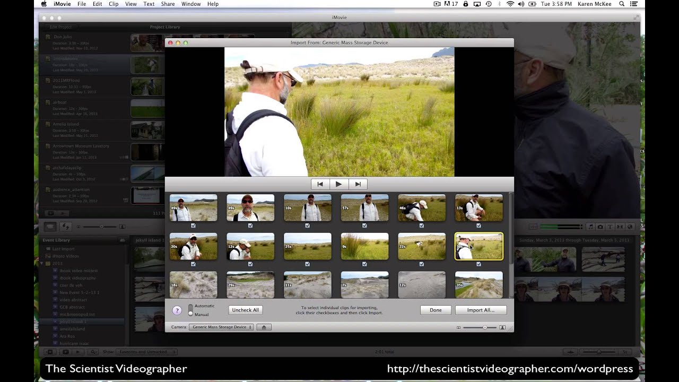Uncheck the 9s clip checkbox
The width and height of the screenshot is (679, 382).
pyautogui.click(x=364, y=264)
